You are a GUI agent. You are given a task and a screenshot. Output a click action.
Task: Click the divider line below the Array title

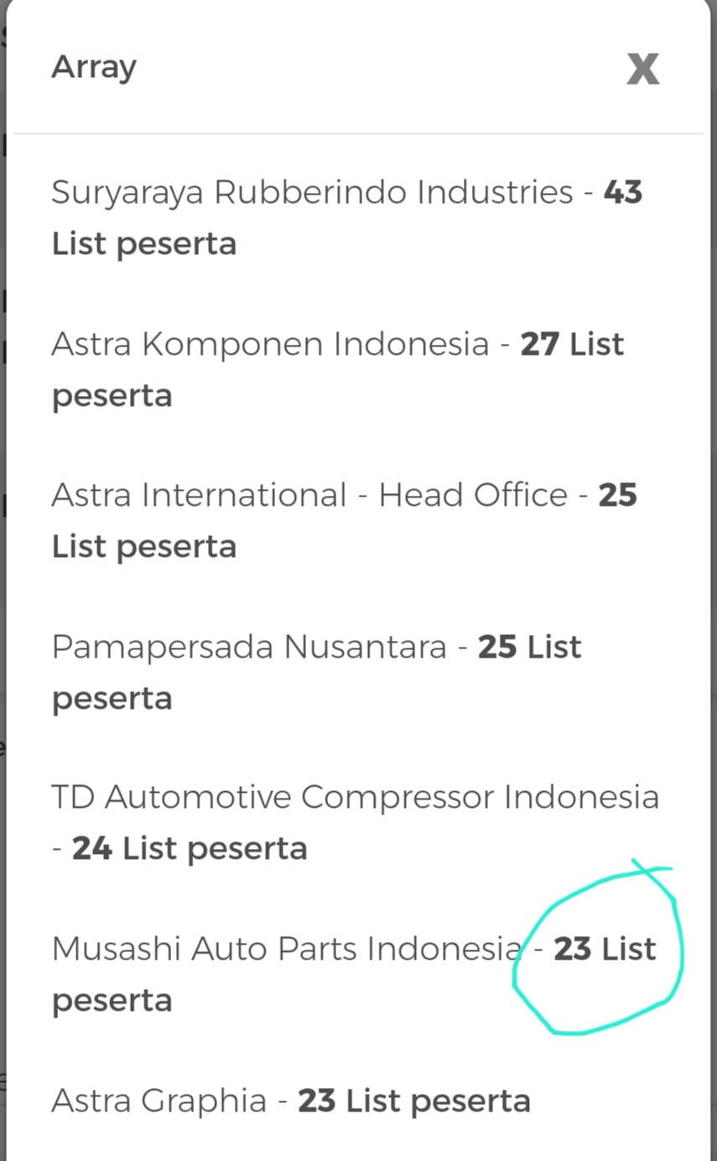click(358, 133)
